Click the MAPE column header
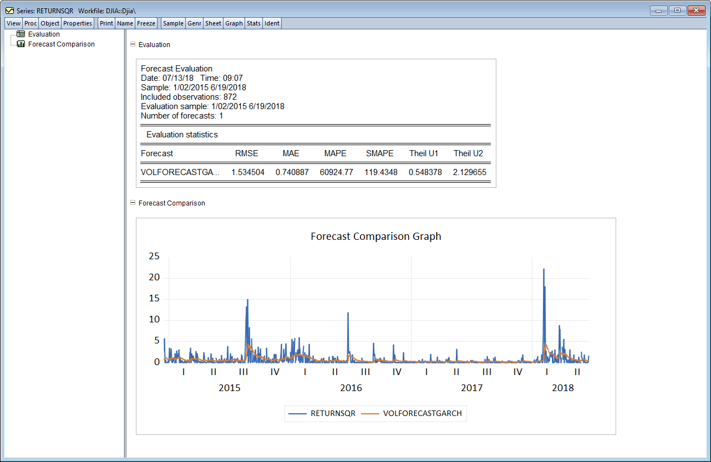The image size is (711, 462). tap(335, 153)
